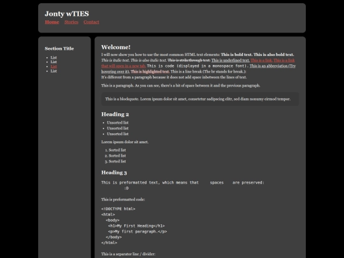Click the monospace code sentence
This screenshot has height=258, width=344.
[197, 66]
